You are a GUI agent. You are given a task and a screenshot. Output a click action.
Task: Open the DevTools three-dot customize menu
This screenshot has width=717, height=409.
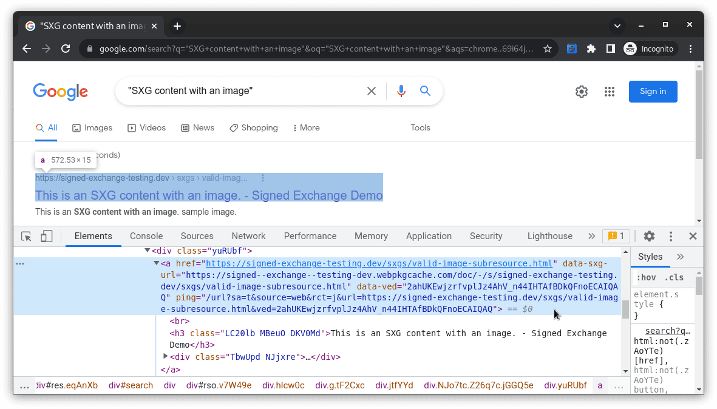671,236
